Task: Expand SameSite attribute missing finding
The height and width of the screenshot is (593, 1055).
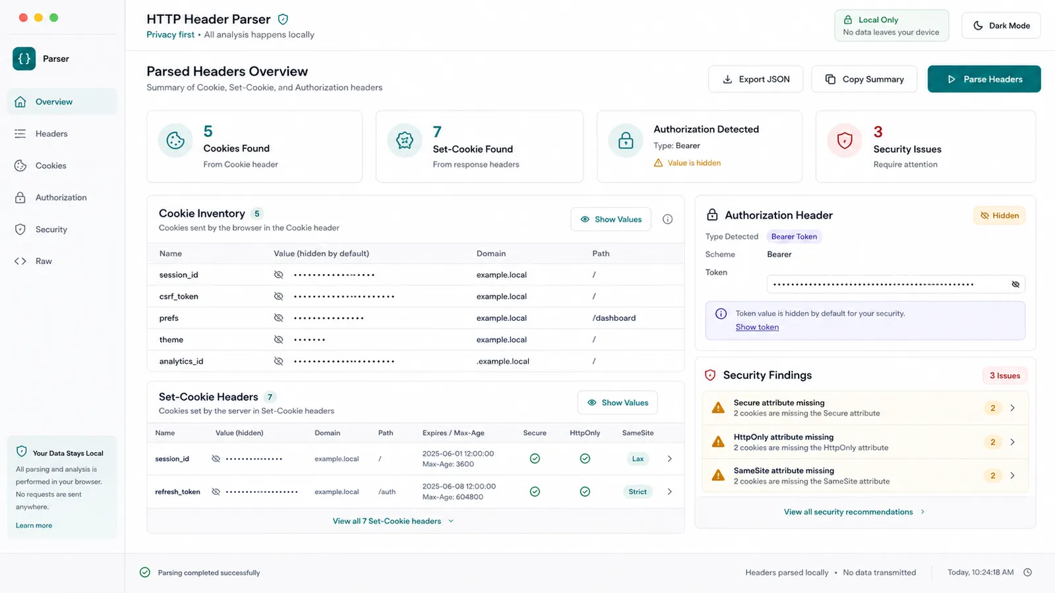Action: [x=1013, y=476]
